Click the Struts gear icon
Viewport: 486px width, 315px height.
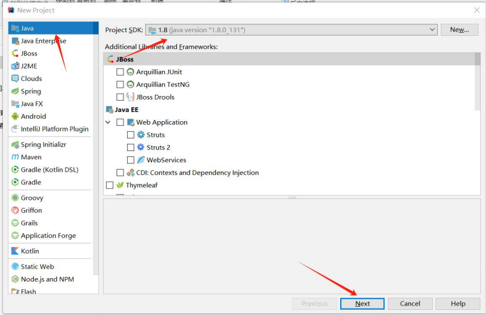141,135
